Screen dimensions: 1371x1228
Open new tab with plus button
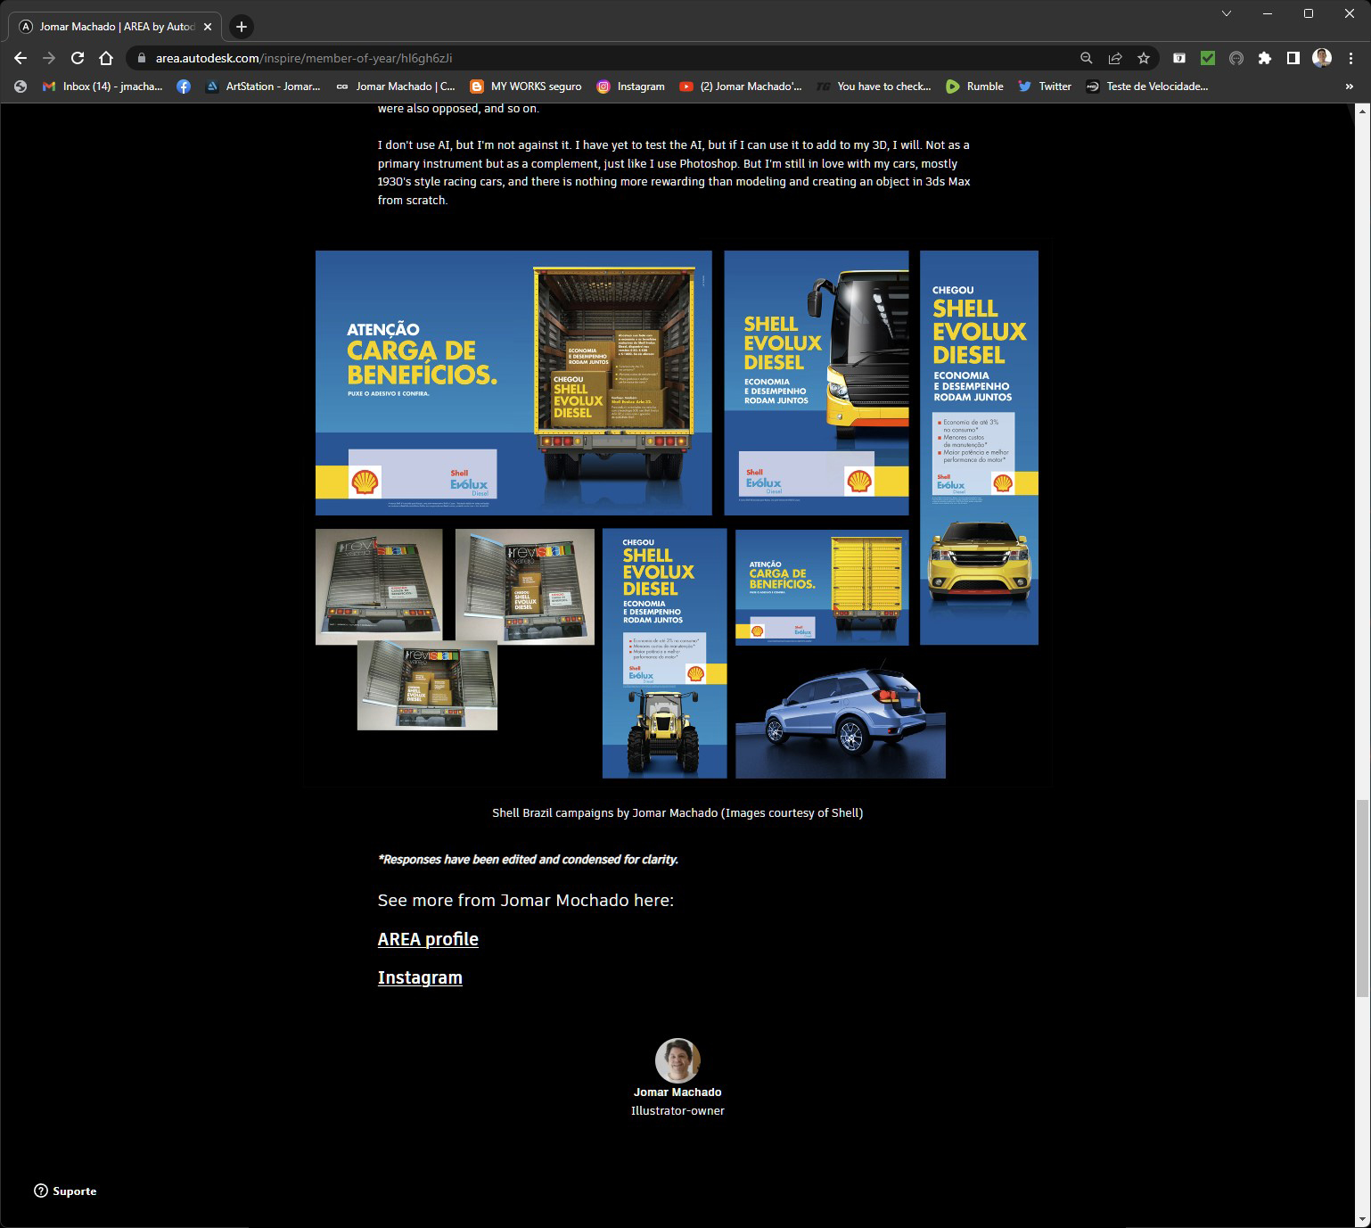242,27
